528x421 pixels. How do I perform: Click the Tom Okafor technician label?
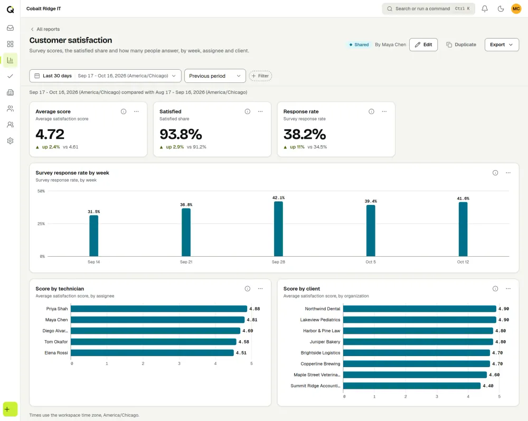56,342
